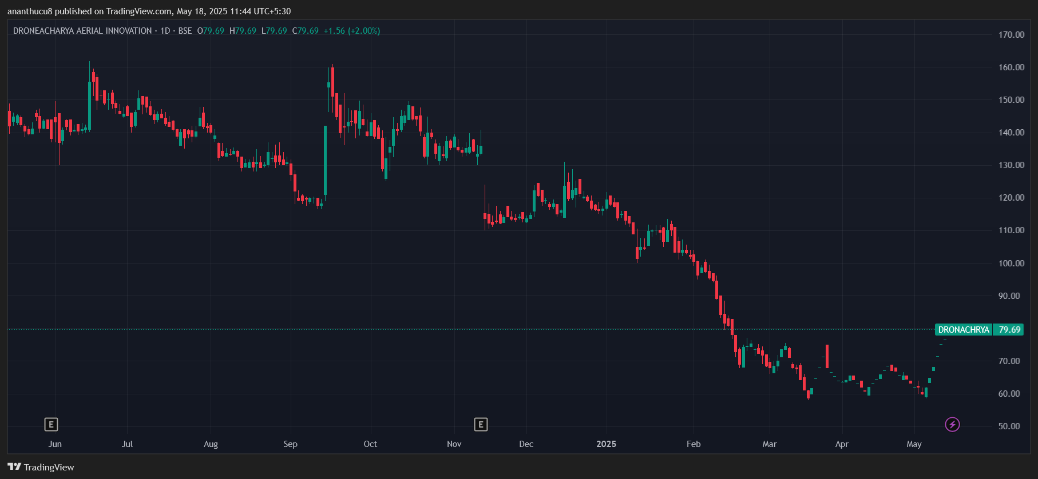Click the 170.00 label on price axis
This screenshot has height=479, width=1038.
pos(1011,35)
